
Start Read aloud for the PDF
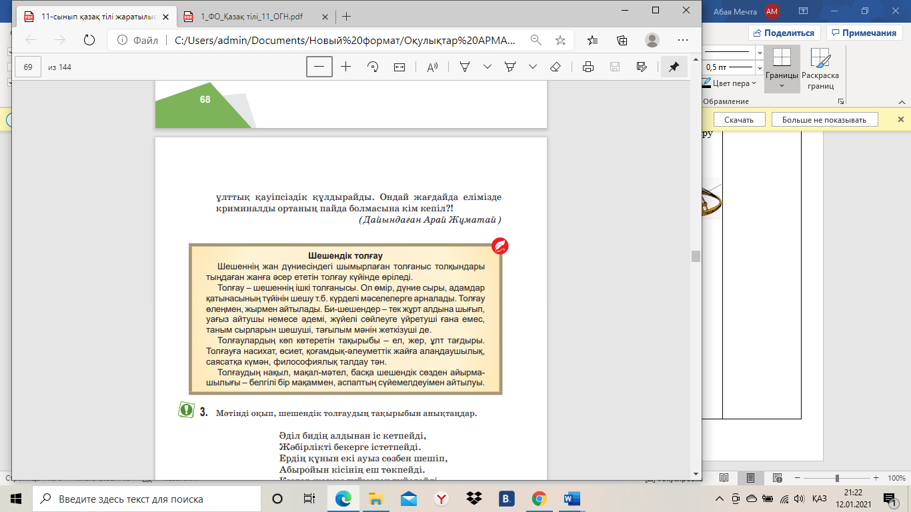(x=432, y=67)
